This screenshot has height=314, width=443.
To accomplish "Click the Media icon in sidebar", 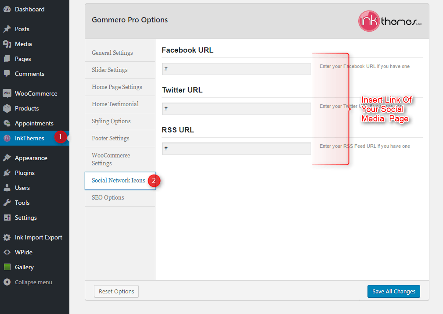I will pos(7,44).
